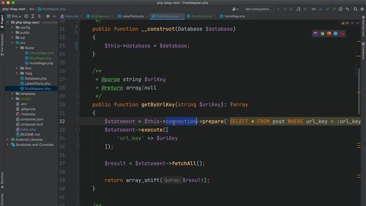The width and height of the screenshot is (366, 206).
Task: Open Project panel options gear
Action: click(47, 17)
